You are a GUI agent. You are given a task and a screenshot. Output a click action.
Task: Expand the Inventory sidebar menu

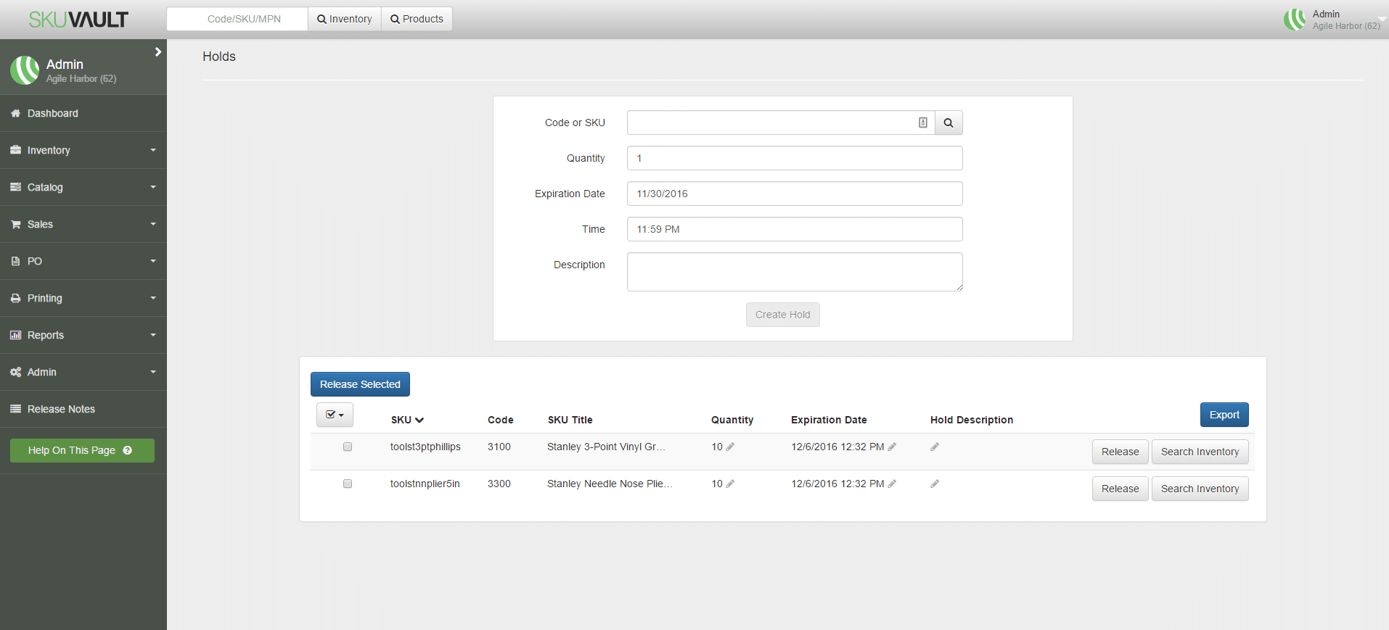[83, 151]
